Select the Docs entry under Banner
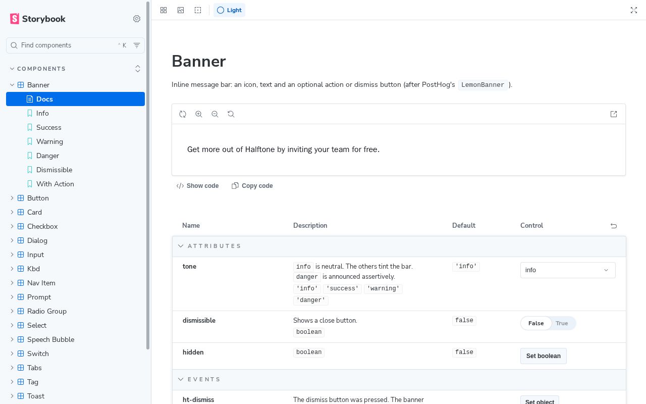 point(75,99)
